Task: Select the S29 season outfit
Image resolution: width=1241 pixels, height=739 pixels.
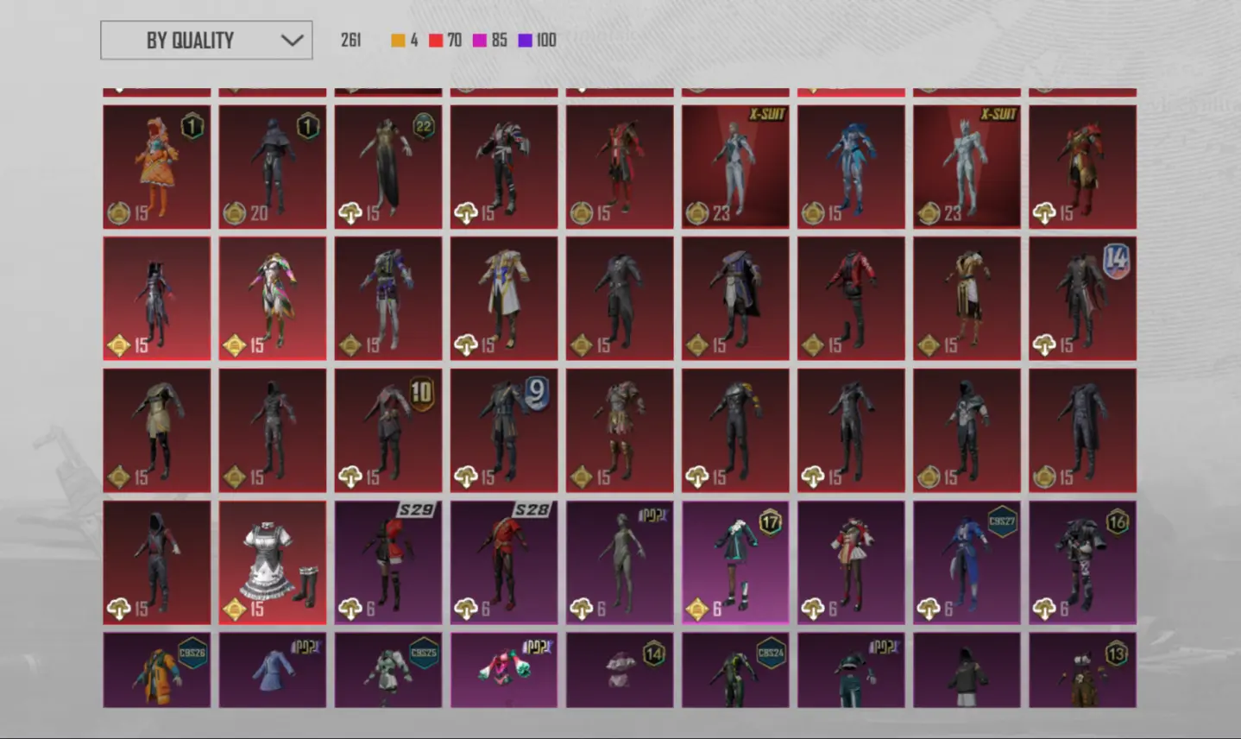Action: point(387,563)
